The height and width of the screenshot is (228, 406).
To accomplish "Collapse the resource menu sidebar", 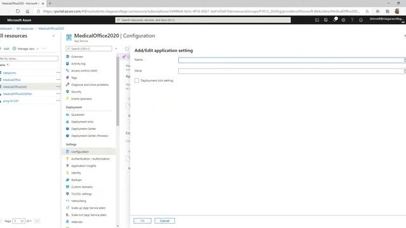I will pyautogui.click(x=116, y=49).
